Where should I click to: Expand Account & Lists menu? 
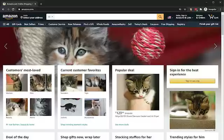pyautogui.click(x=184, y=17)
